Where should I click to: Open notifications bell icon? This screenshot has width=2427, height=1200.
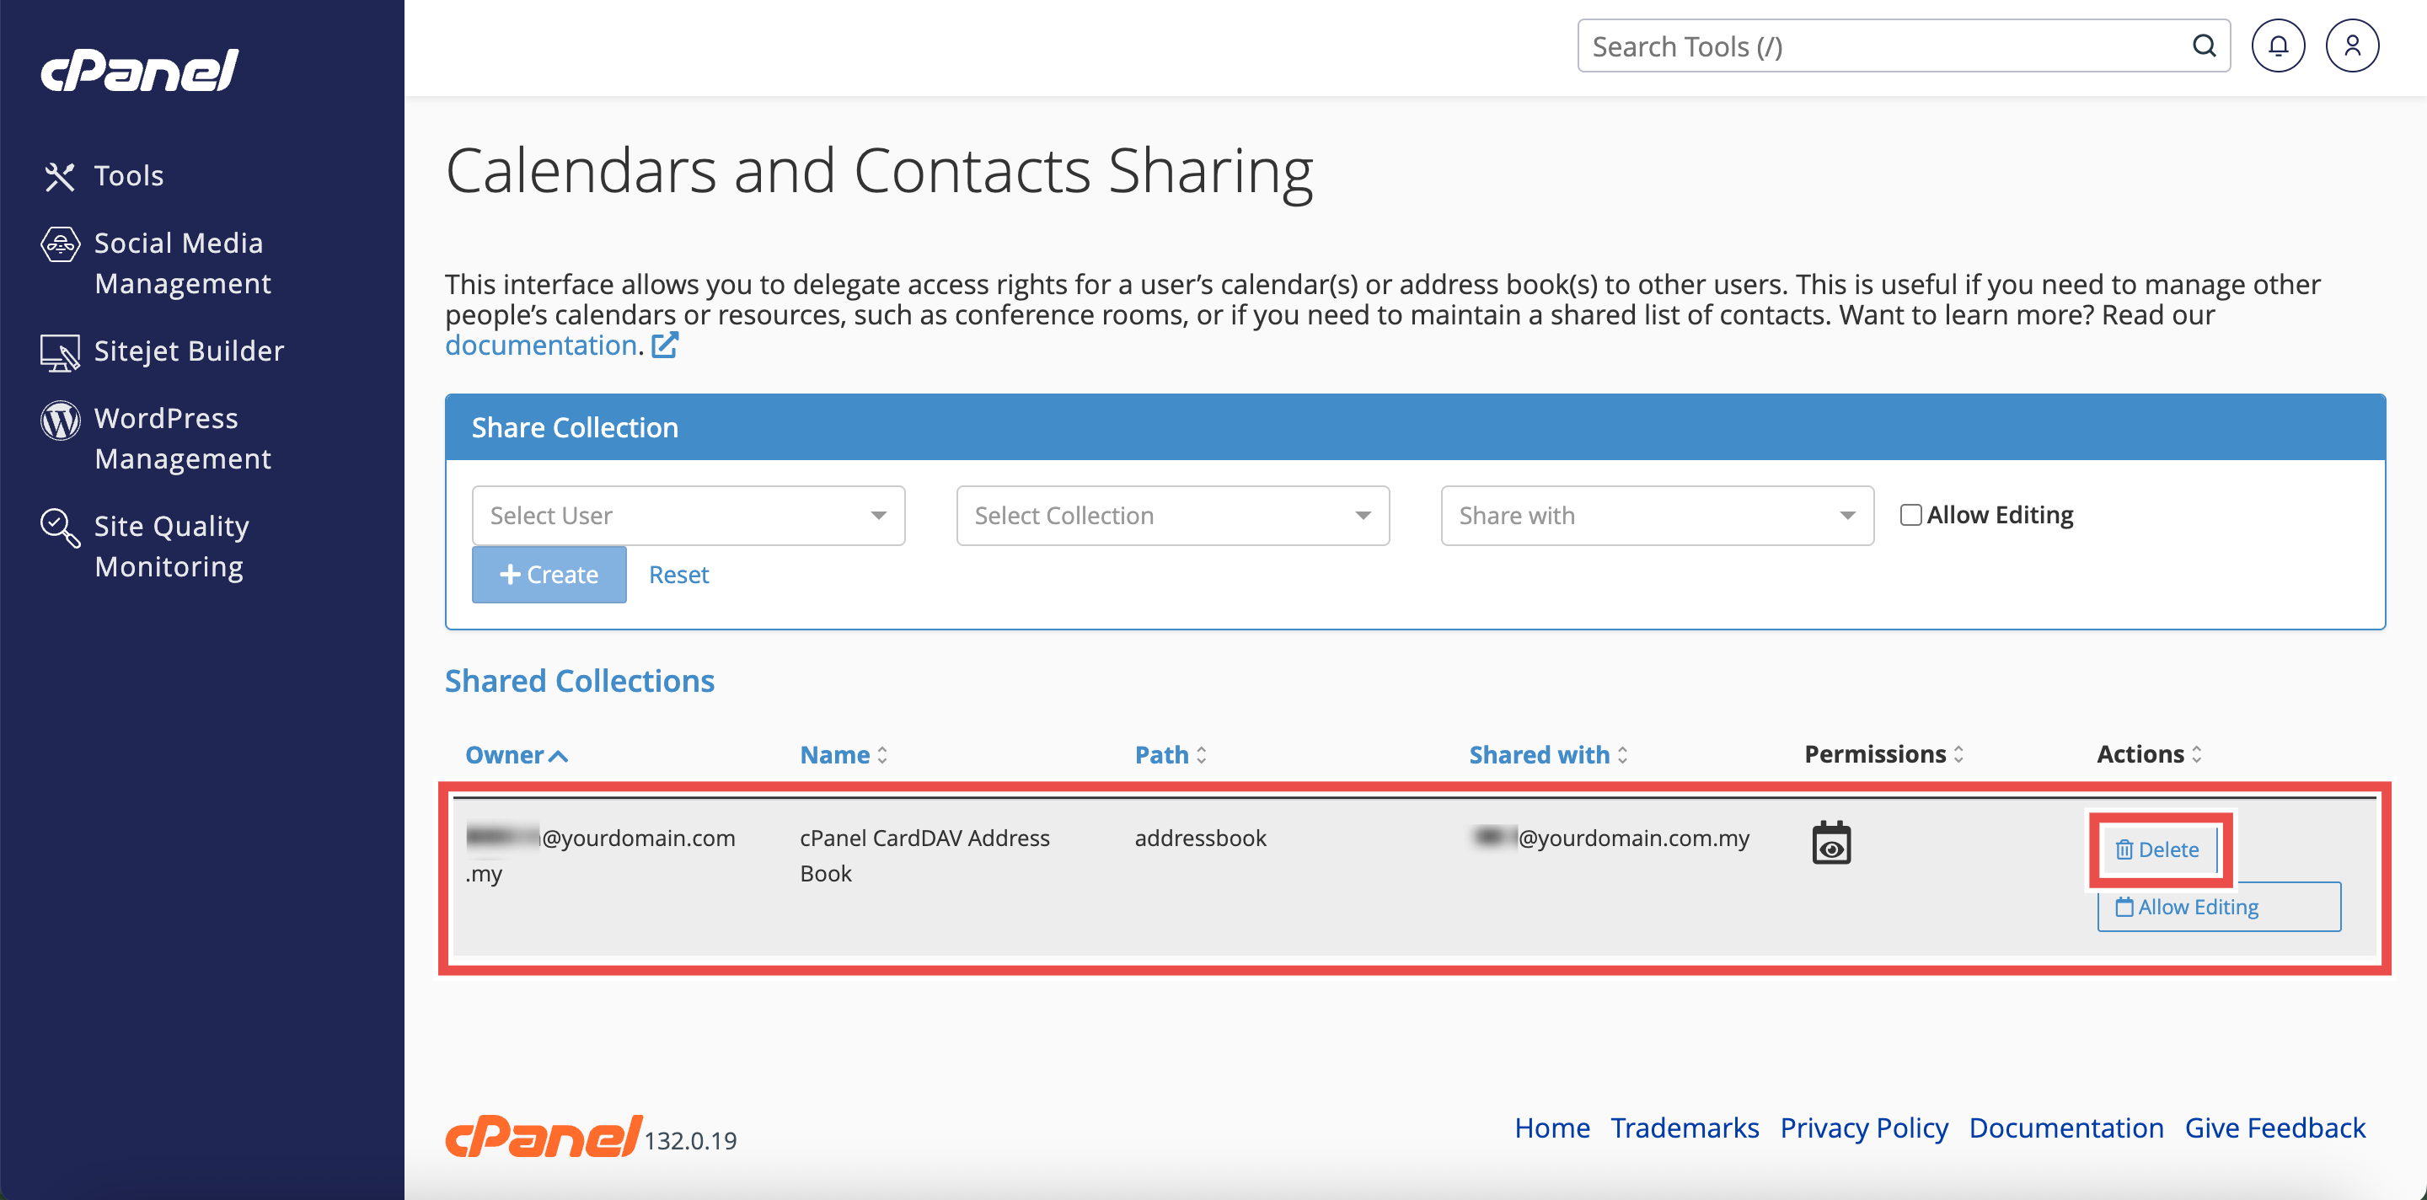pyautogui.click(x=2277, y=46)
